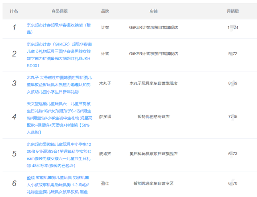
Task: Open the 木丸子 大号磁性中国地图 product link
Action: click(x=59, y=85)
